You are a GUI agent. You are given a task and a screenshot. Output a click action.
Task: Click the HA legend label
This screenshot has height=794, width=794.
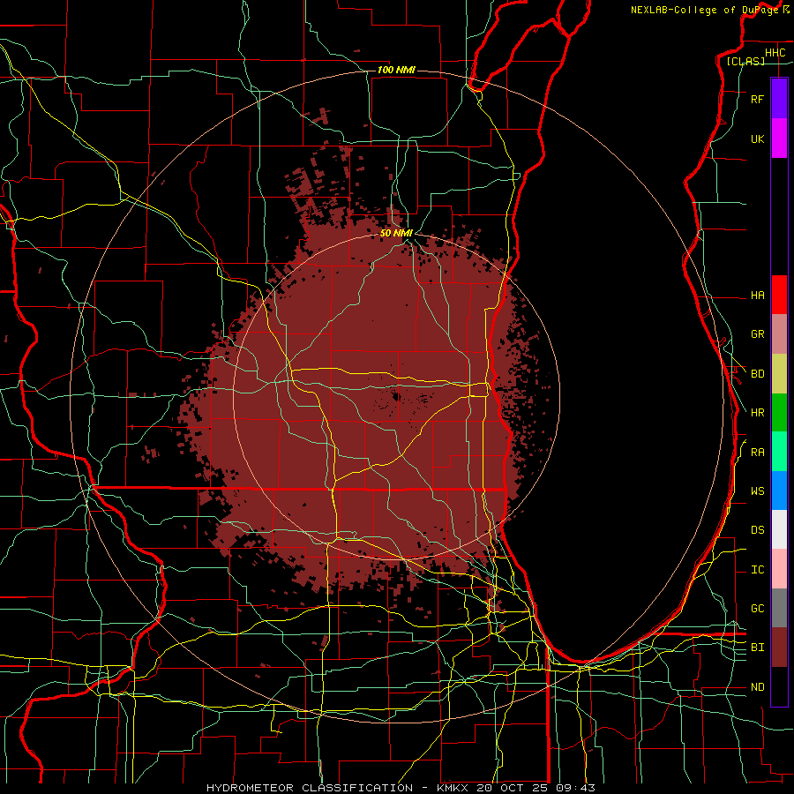click(x=757, y=296)
